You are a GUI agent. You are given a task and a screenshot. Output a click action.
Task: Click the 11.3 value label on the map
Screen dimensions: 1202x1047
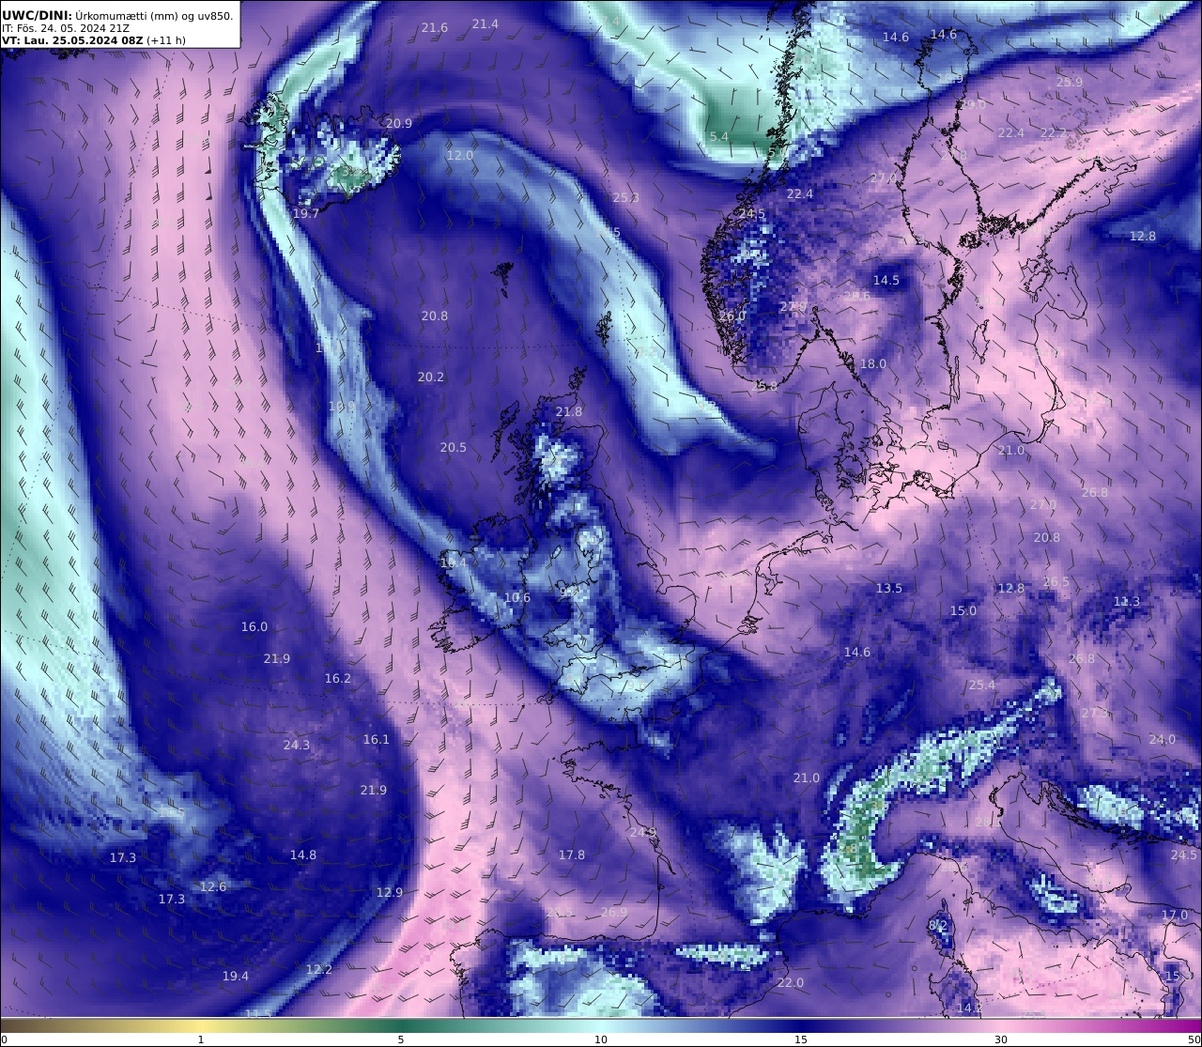(1127, 602)
